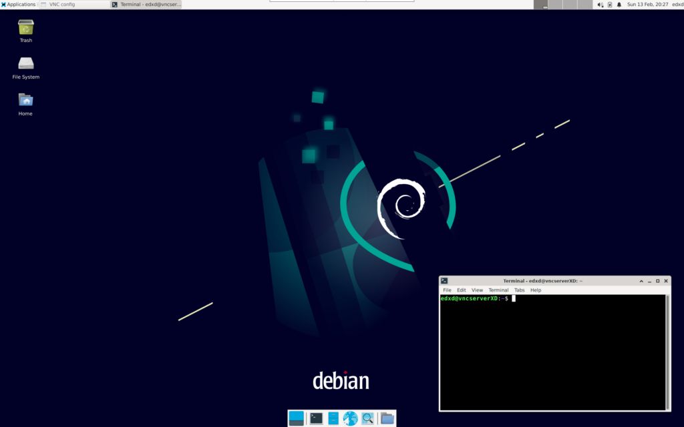This screenshot has height=427, width=684.
Task: Mute audio via the speaker tray icon
Action: 600,5
